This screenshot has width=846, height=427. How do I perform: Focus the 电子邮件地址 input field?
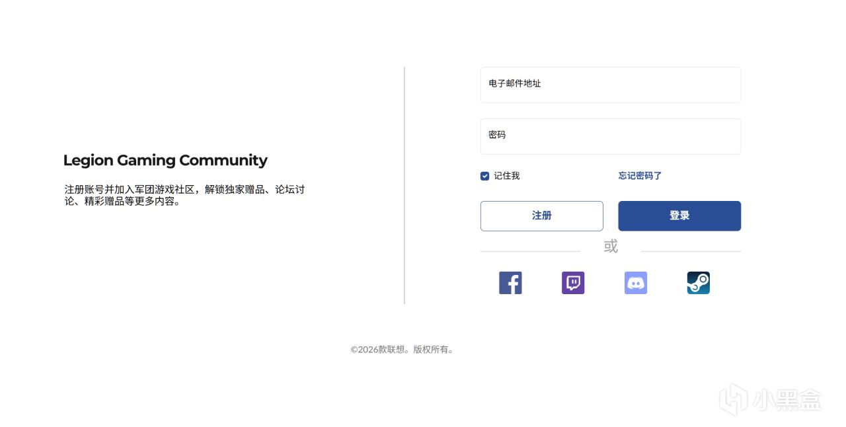tap(611, 85)
